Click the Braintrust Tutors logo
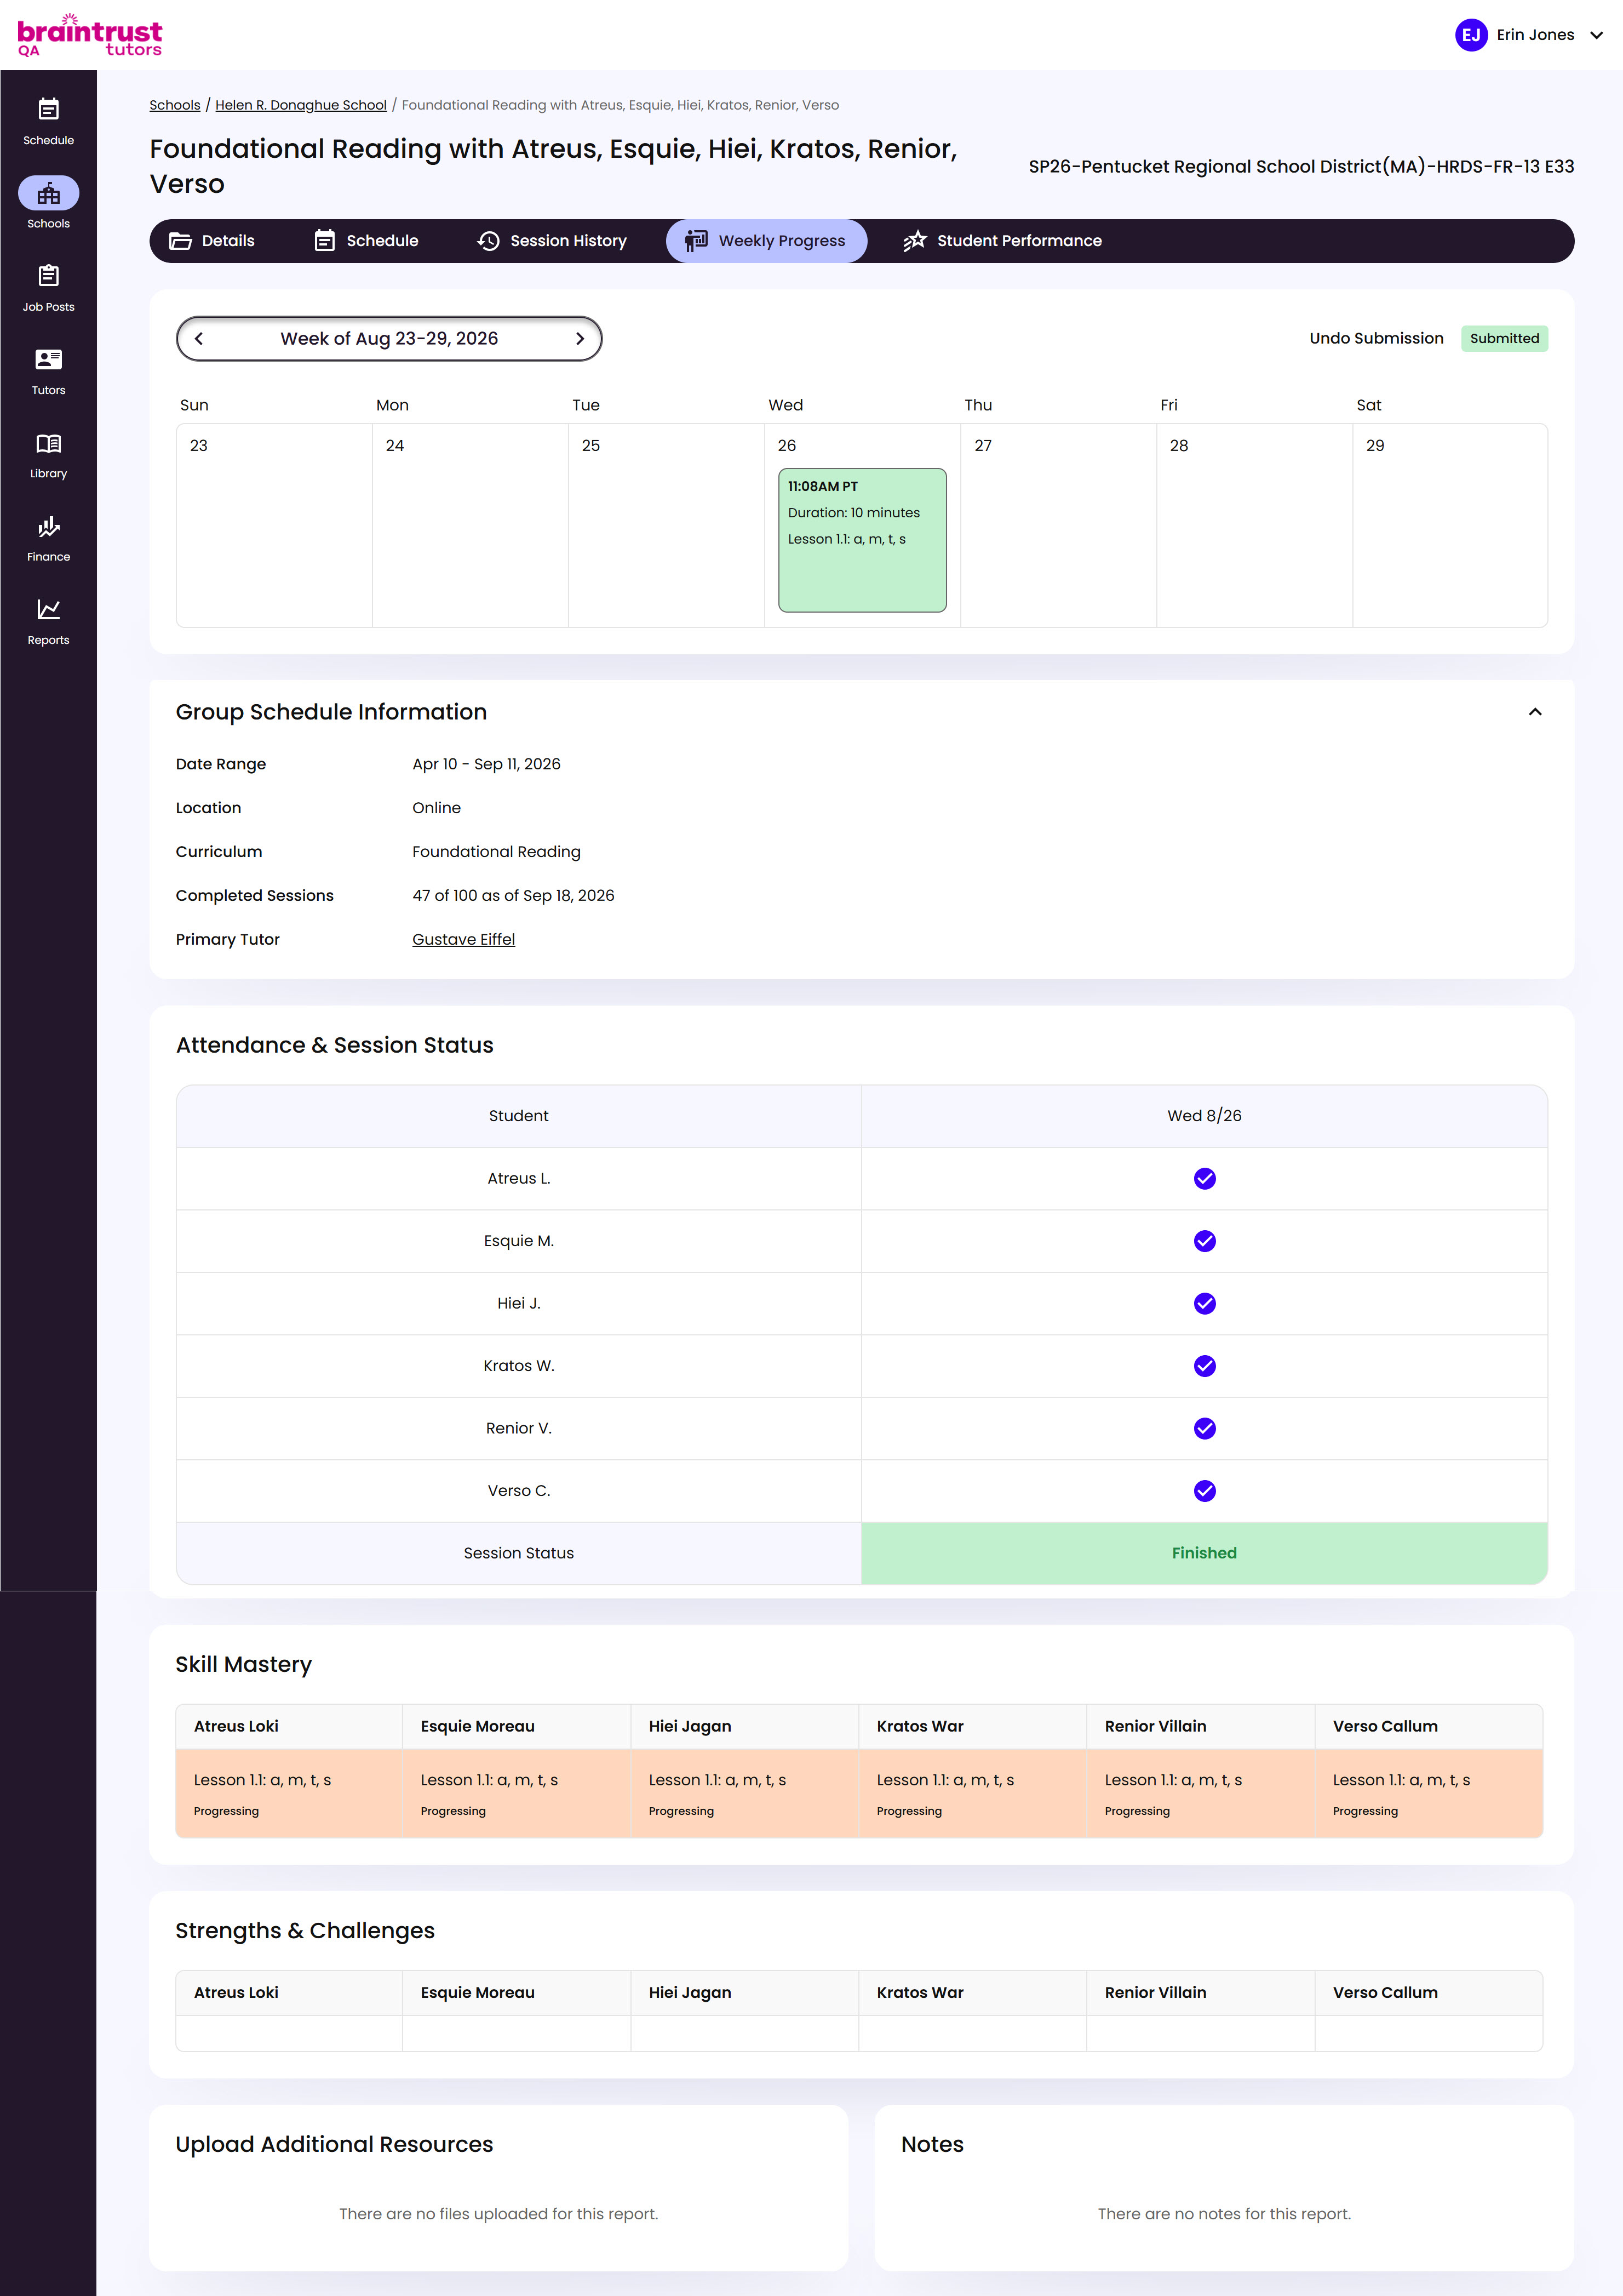Image resolution: width=1623 pixels, height=2296 pixels. [90, 35]
